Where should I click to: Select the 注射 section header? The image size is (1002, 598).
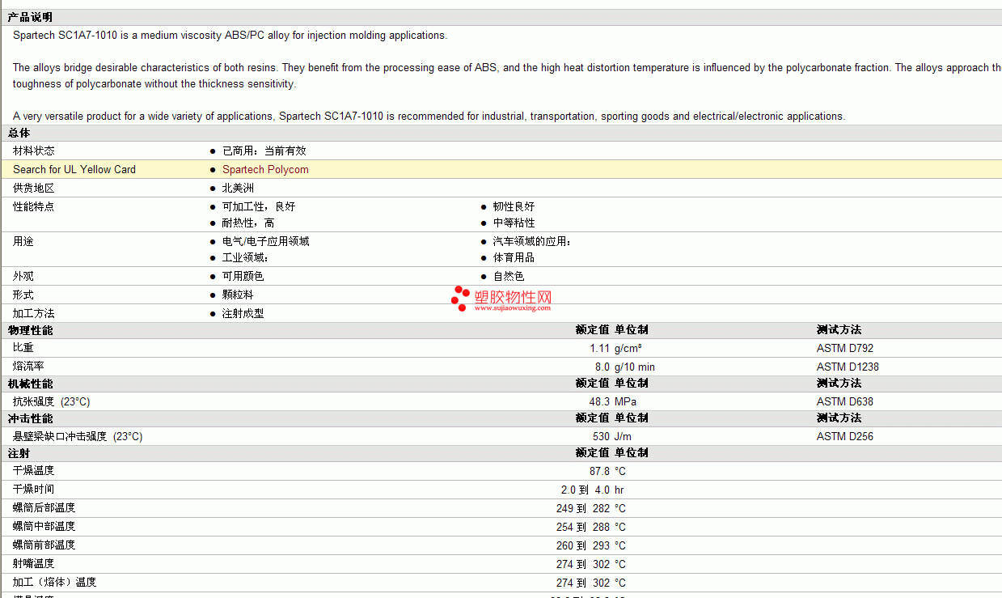(x=19, y=453)
